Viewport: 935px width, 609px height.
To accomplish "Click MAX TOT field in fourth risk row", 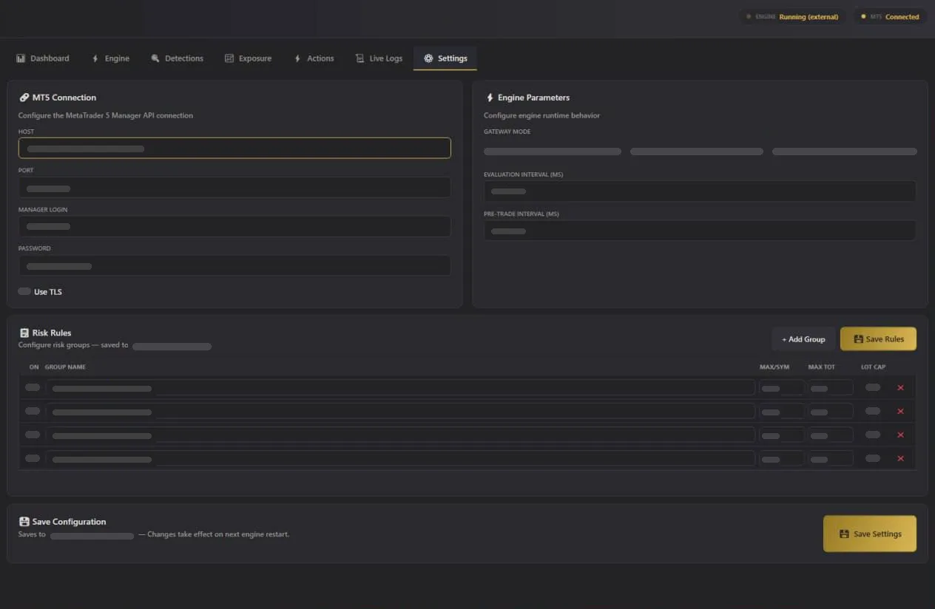I will [x=831, y=458].
